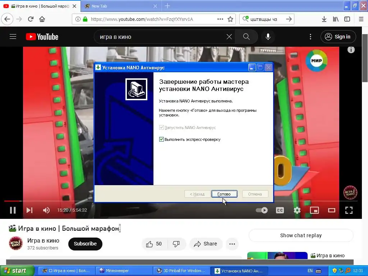Open the browser downloads icon

(x=324, y=19)
